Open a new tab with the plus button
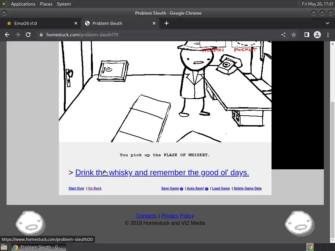The width and height of the screenshot is (335, 251). tap(167, 23)
